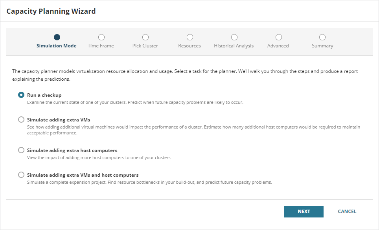Screen dimensions: 379x230
Task: Click the Summary step circle
Action: pos(322,36)
